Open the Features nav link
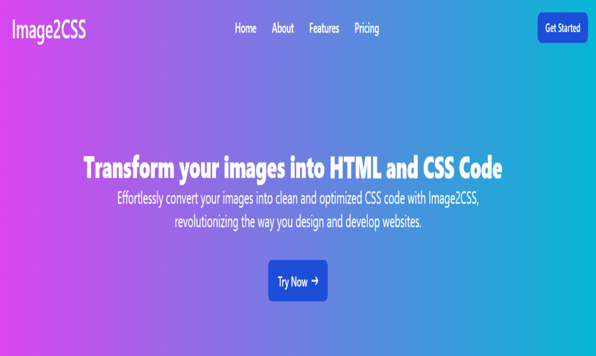Image resolution: width=596 pixels, height=356 pixels. (x=324, y=28)
